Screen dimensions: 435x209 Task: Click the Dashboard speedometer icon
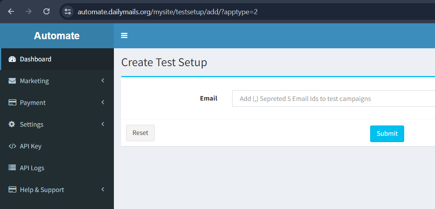tap(12, 59)
